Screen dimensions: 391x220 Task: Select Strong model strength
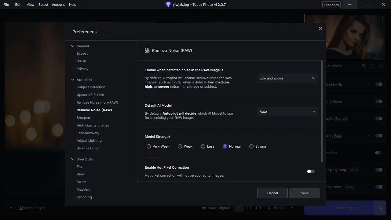coord(251,146)
